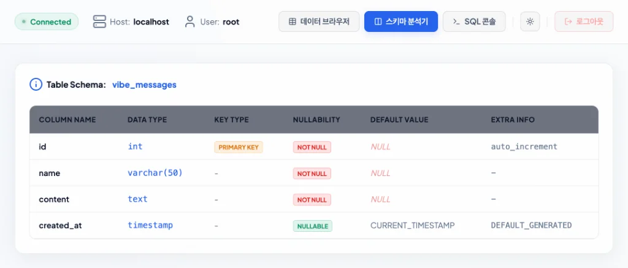Switch to the 스키마 분석기 tab
The height and width of the screenshot is (268, 628).
pos(401,21)
